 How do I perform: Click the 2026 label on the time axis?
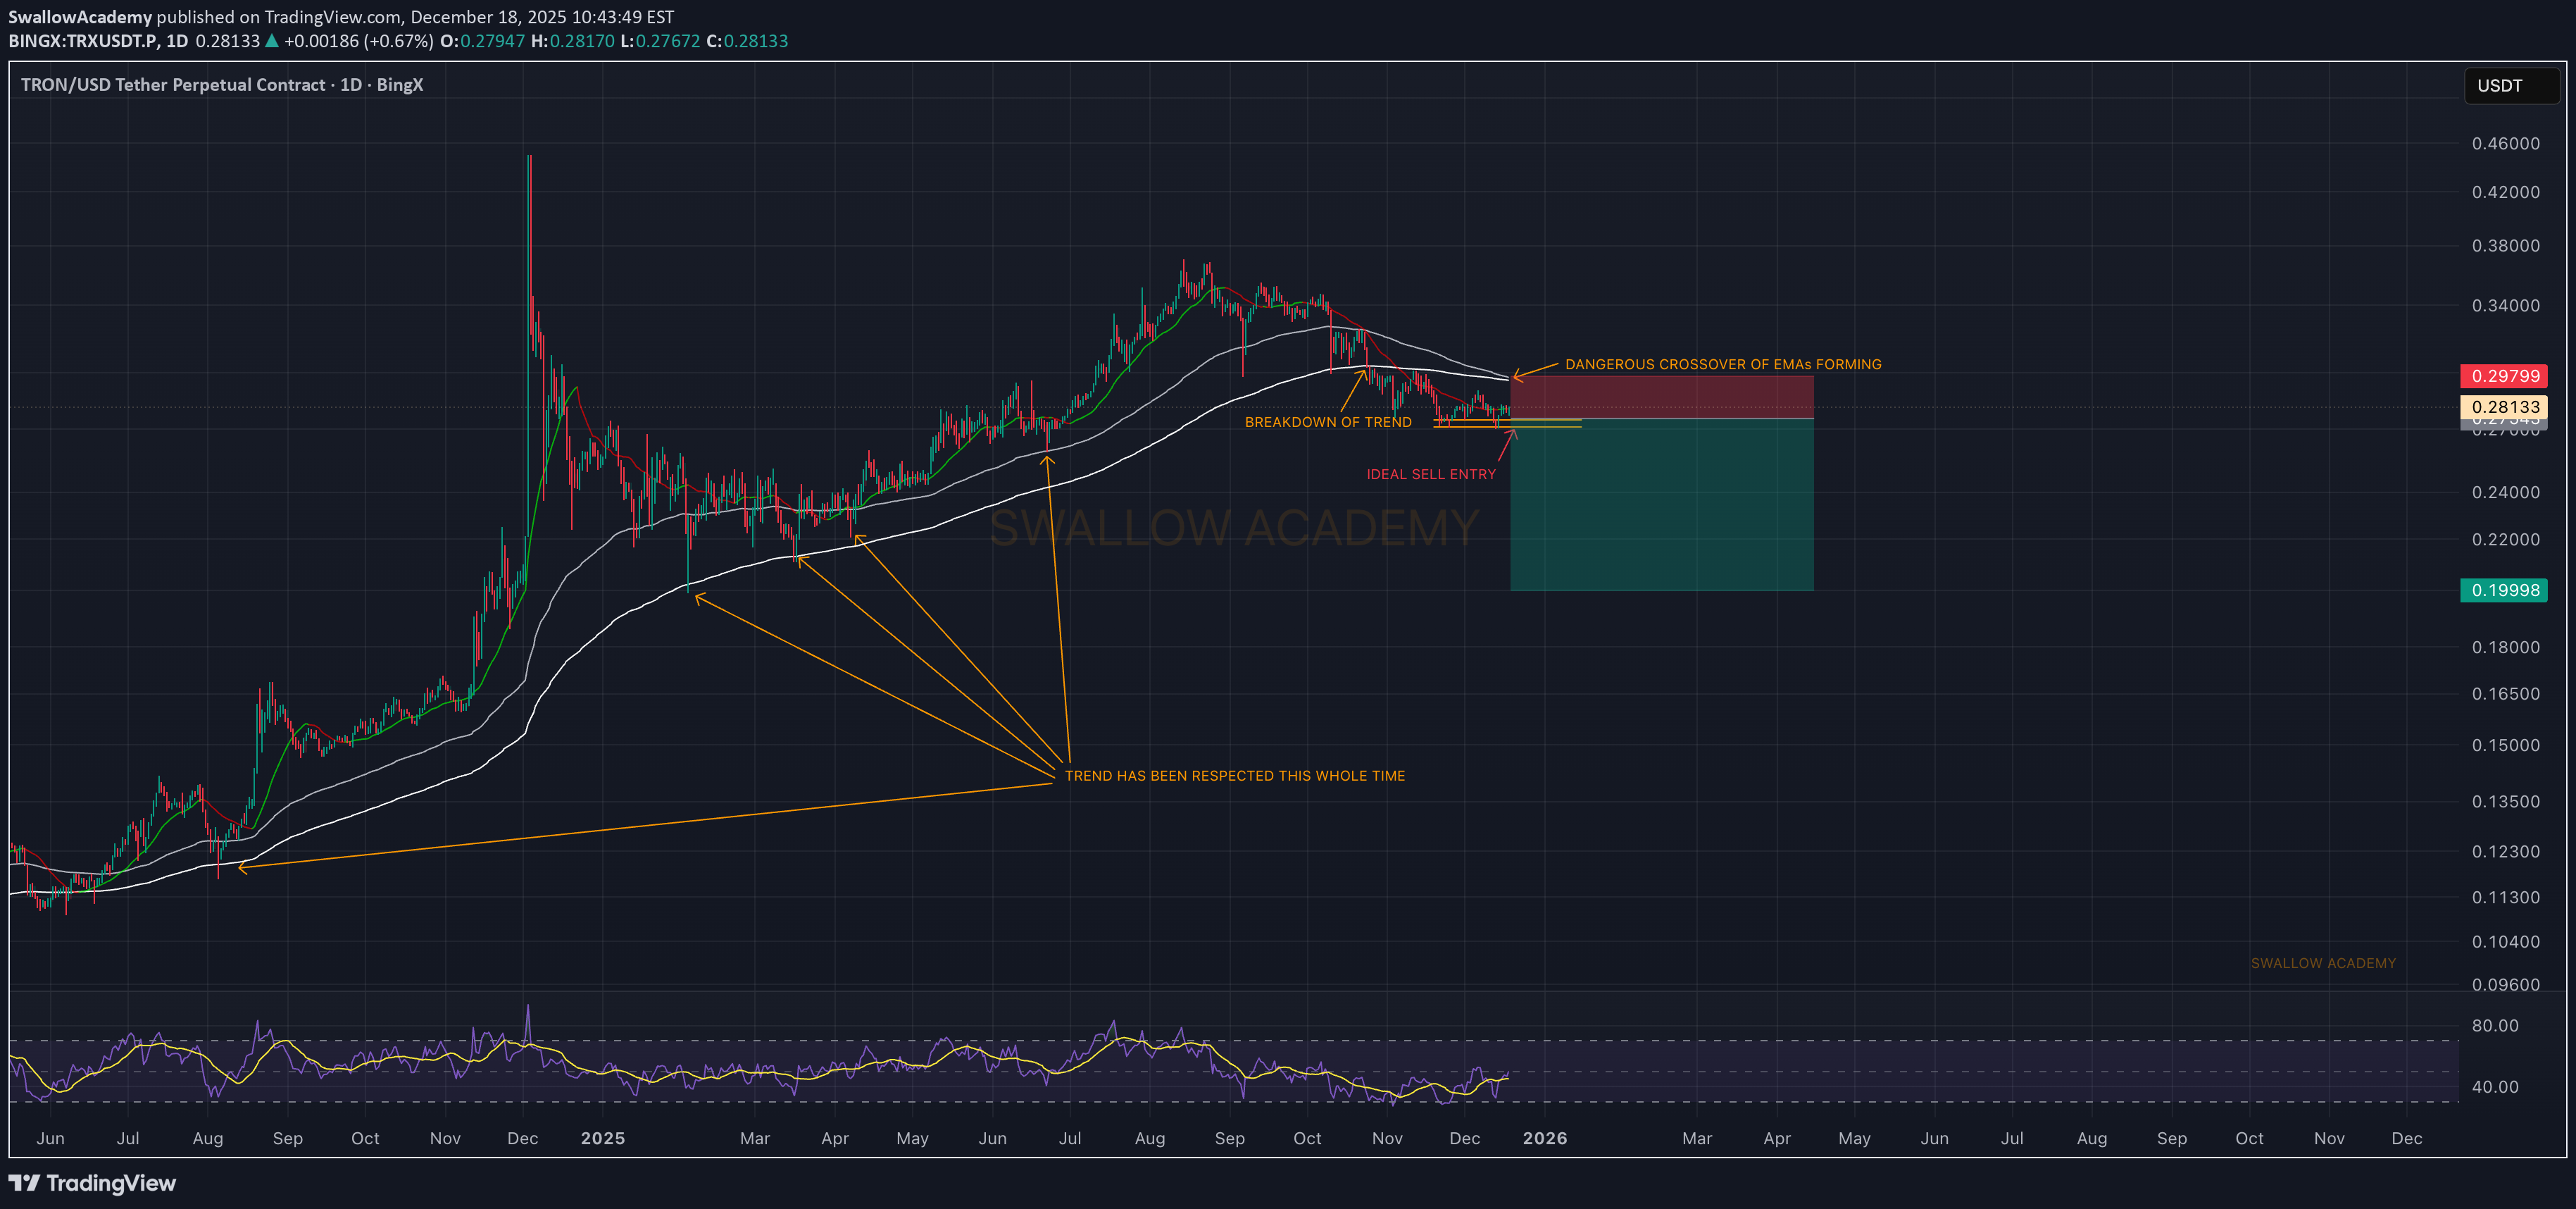(x=1544, y=1138)
